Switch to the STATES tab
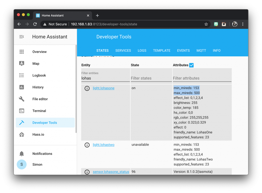 click(102, 50)
